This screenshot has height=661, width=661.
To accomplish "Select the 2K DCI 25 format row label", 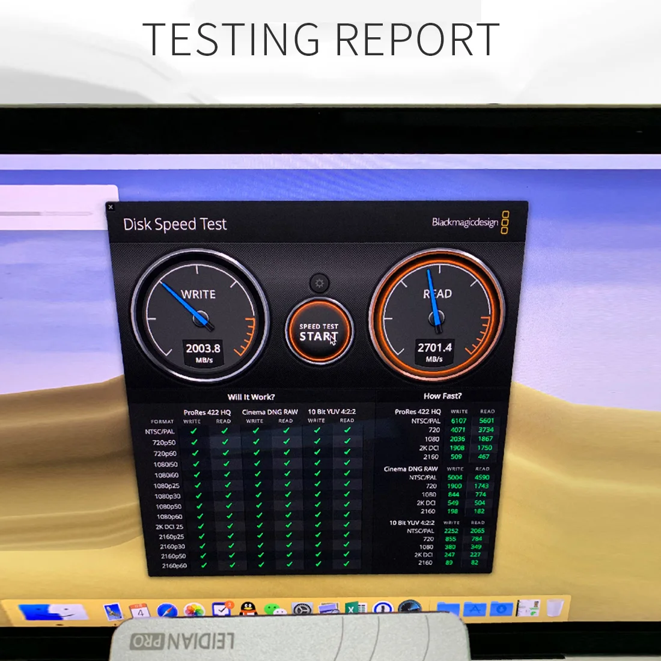I will [169, 526].
